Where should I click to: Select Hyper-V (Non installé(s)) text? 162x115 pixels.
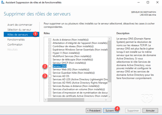point(66,53)
